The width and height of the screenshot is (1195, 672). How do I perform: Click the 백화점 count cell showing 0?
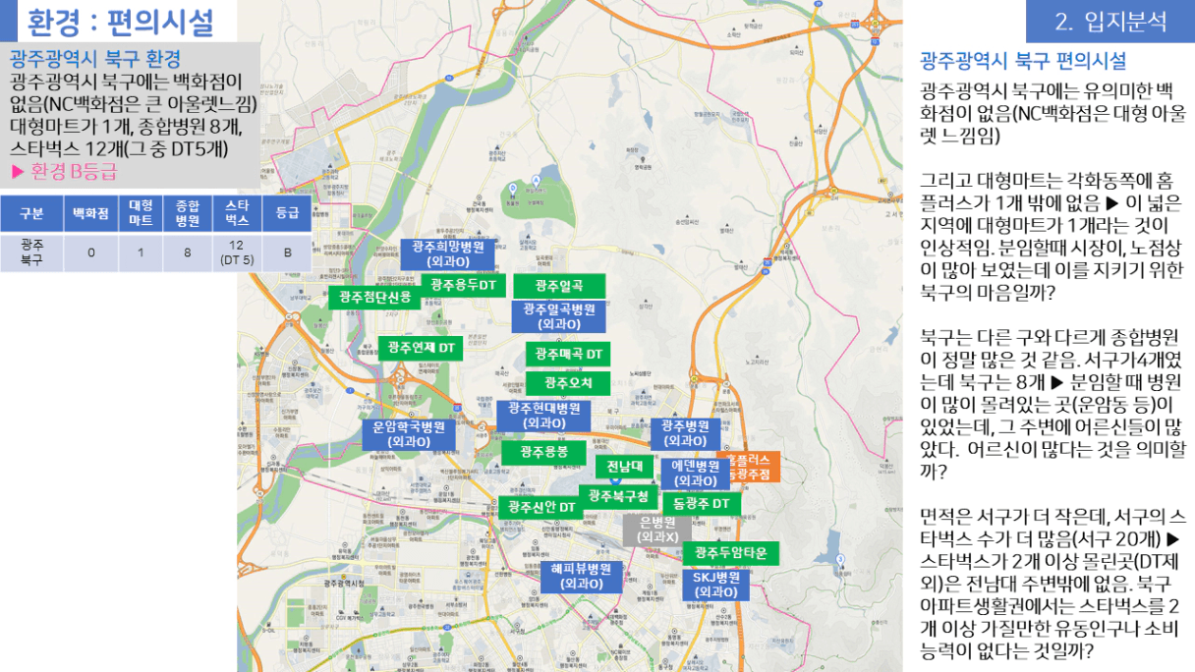91,252
